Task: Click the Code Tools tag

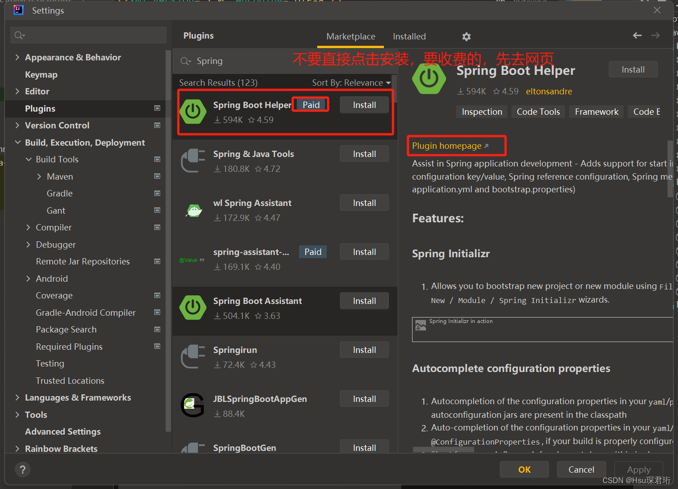Action: 538,112
